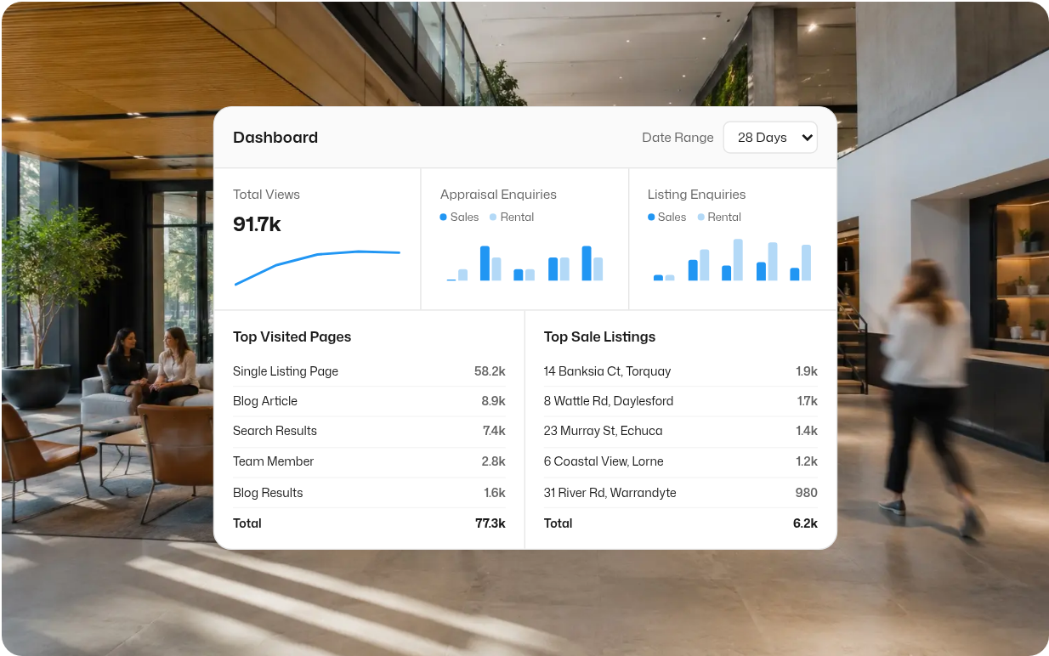Click the 91.7k total views value
Image resolution: width=1049 pixels, height=656 pixels.
[257, 224]
